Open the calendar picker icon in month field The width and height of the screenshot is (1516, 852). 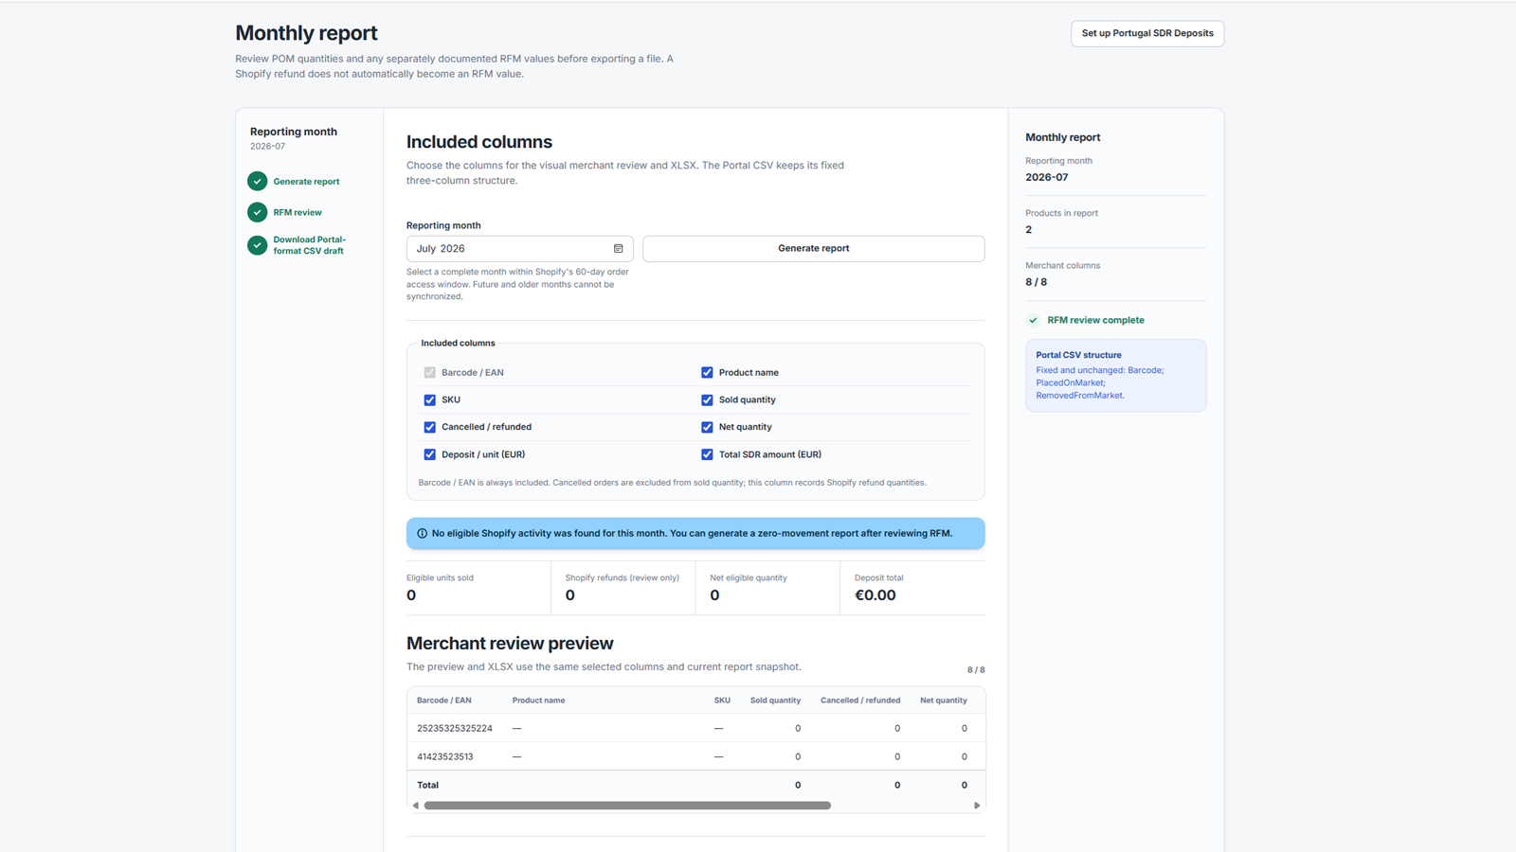point(618,249)
